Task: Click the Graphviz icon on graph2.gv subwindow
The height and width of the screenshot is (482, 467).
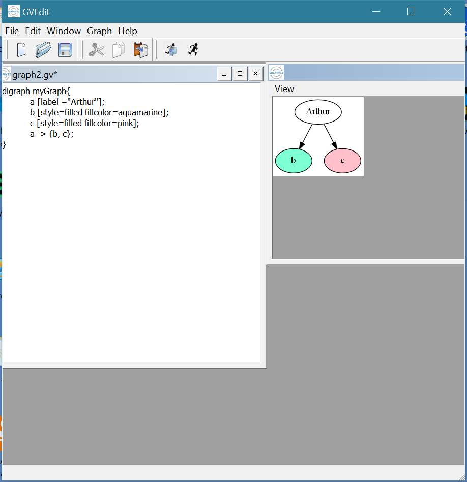Action: (6, 74)
